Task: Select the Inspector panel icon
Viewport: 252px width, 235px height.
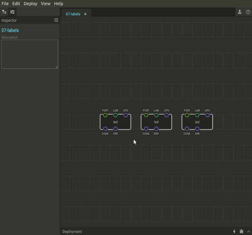Action: tap(12, 12)
